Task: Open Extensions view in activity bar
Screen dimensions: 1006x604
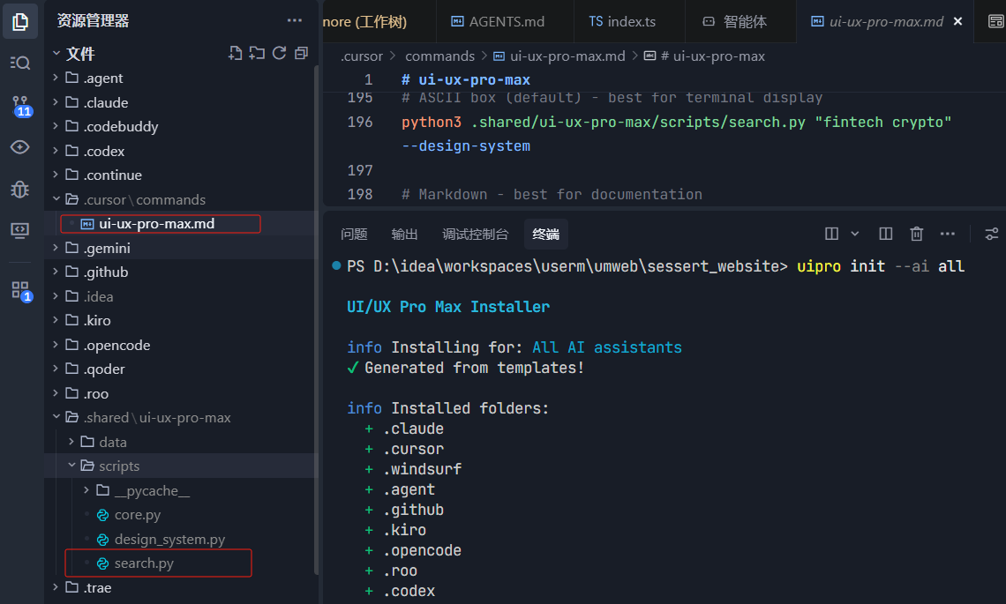Action: (20, 290)
